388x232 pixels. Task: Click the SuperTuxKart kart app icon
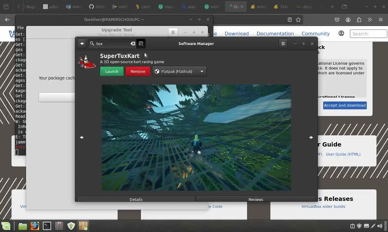tap(87, 62)
